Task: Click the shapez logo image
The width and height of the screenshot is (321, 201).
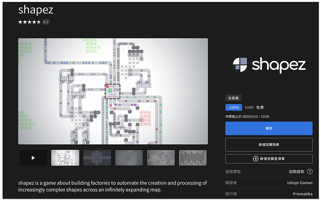Action: tap(269, 65)
